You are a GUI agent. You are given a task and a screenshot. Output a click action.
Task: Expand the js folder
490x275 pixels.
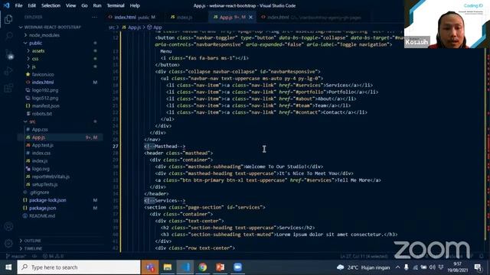pos(34,66)
